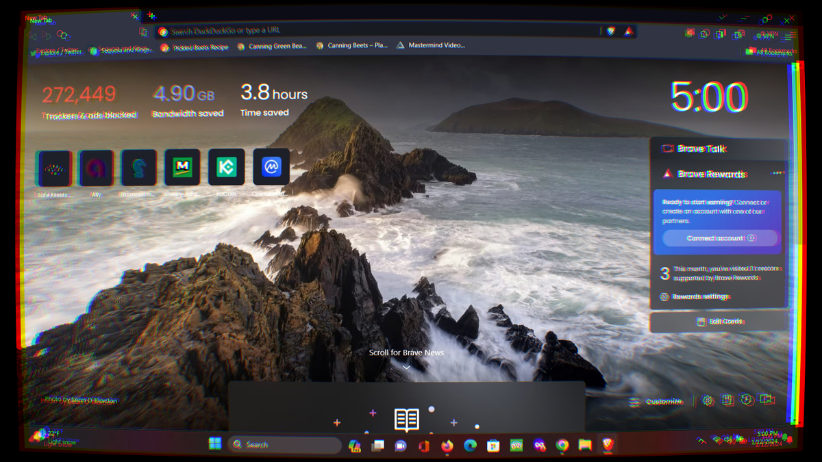Viewport: 822px width, 462px height.
Task: Click the Connect account button
Action: [x=720, y=238]
